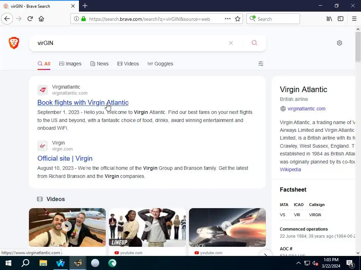Click the browser address bar URL

(149, 19)
